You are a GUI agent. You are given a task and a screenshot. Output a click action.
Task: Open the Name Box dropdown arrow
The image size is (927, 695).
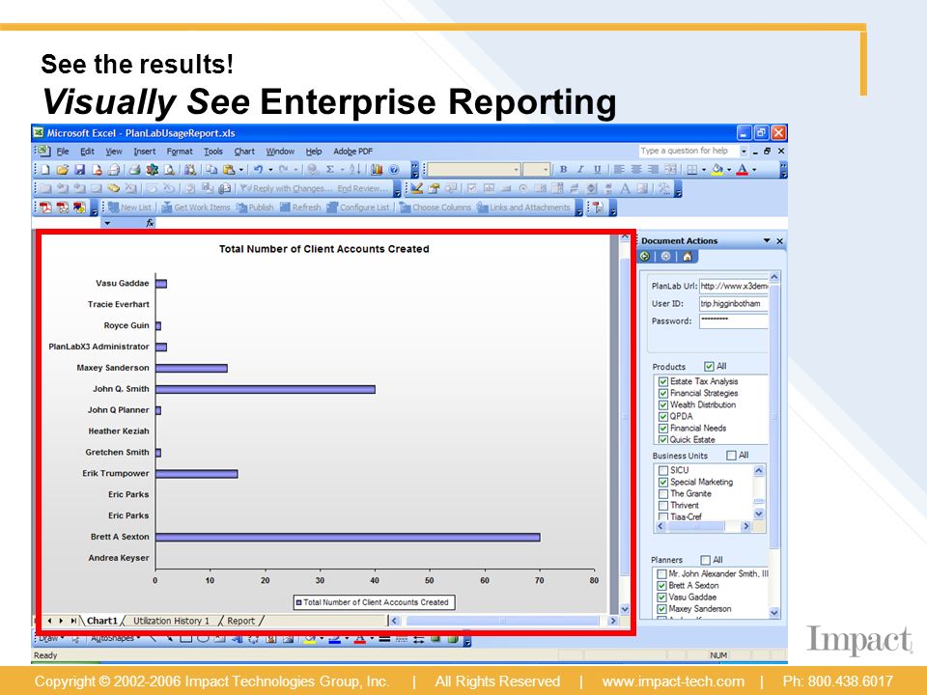click(x=107, y=223)
